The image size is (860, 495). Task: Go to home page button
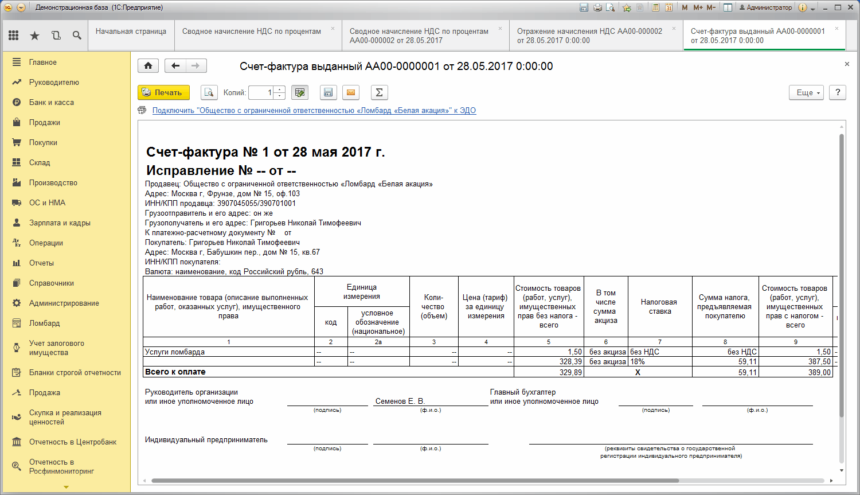click(148, 65)
